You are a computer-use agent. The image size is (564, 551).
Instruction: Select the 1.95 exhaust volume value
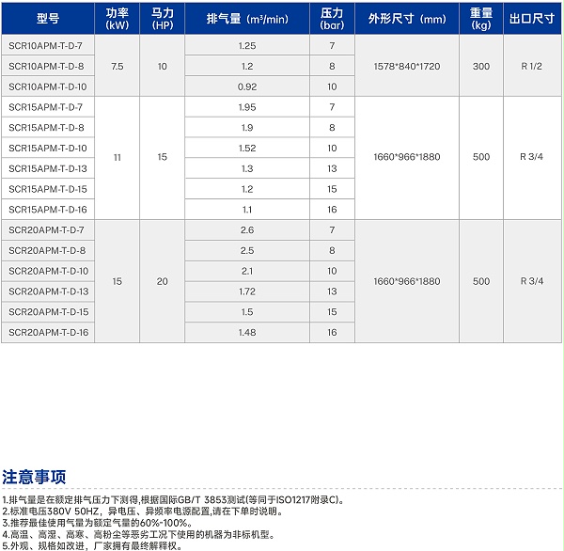click(x=246, y=107)
